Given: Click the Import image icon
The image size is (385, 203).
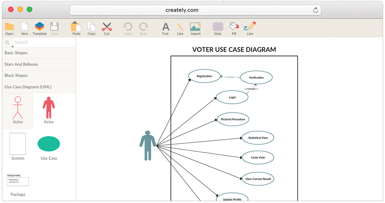Looking at the screenshot, I should tap(195, 27).
